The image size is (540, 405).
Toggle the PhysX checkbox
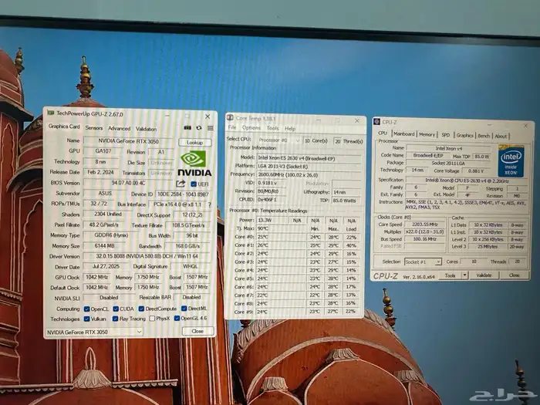coord(152,319)
